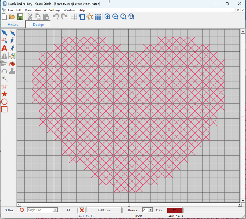Screen dimensions: 246x219
Task: Toggle the cross stitch display mode
Action: tap(98, 17)
